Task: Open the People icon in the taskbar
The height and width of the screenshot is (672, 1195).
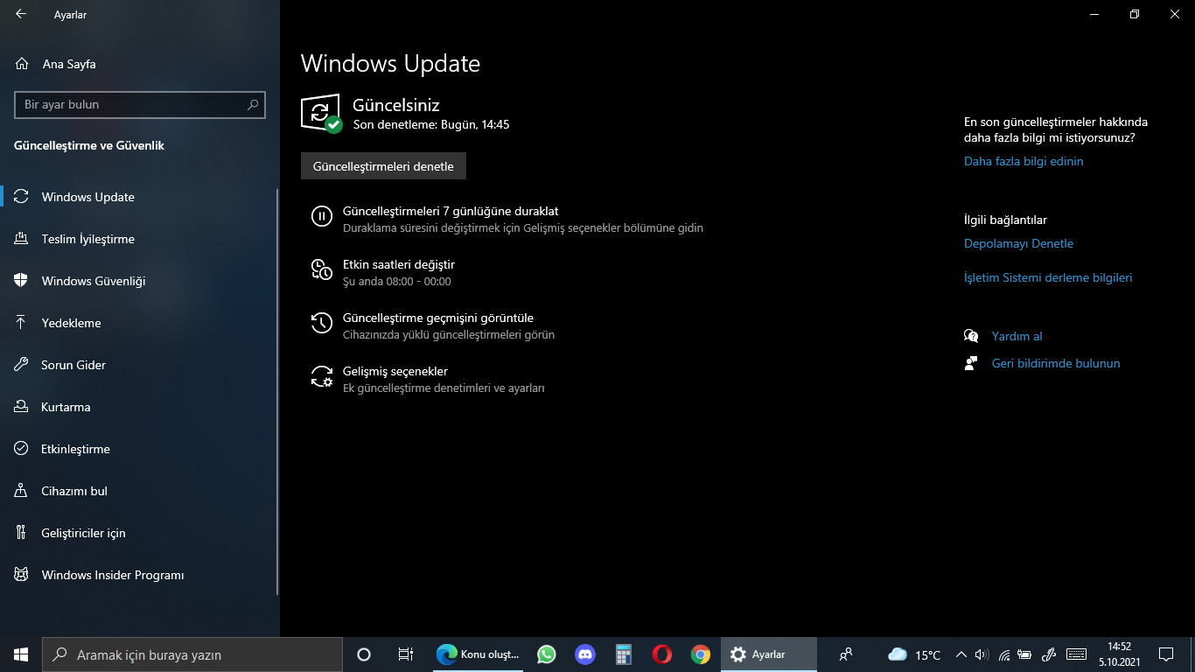Action: 846,654
